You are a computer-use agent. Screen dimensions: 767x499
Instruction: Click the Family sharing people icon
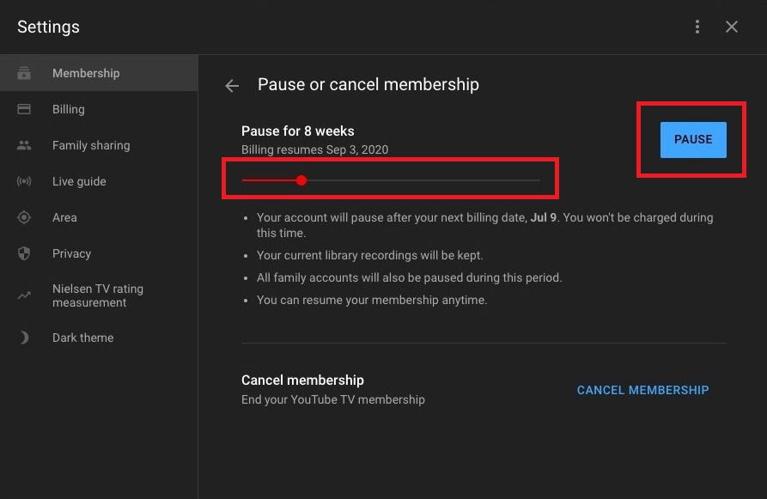coord(24,146)
